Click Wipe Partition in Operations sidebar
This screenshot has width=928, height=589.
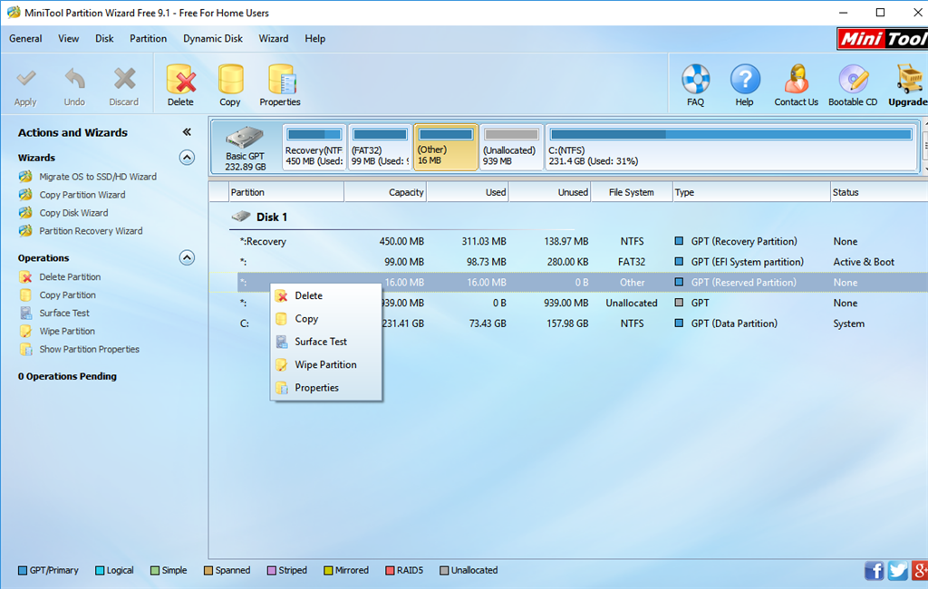pyautogui.click(x=67, y=332)
